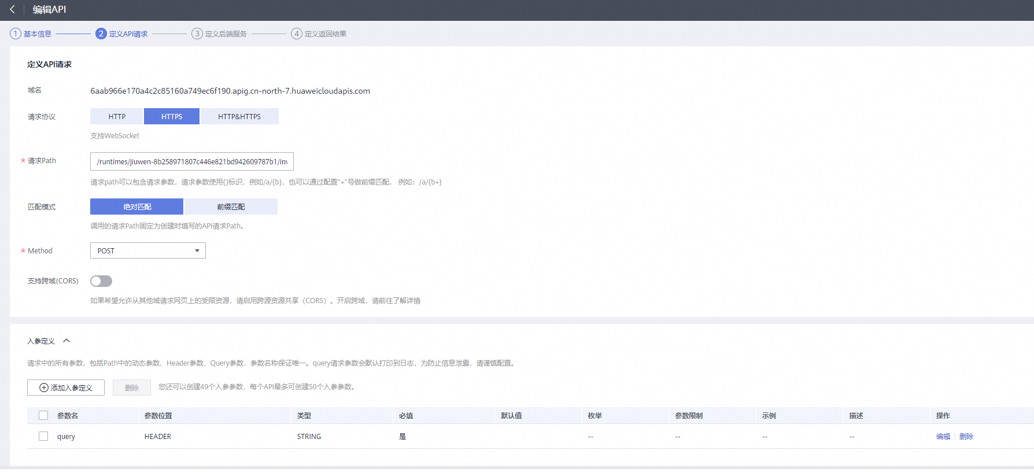This screenshot has width=1034, height=472.
Task: Collapse the 入参定义 section chevron
Action: coord(67,341)
